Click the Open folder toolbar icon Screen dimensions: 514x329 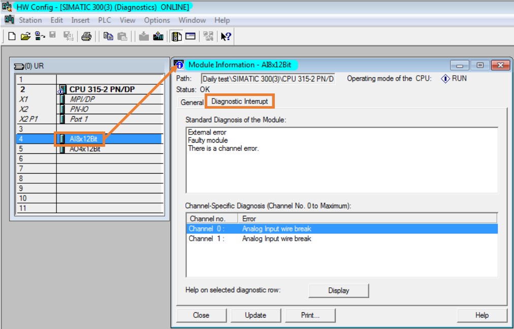coord(25,36)
